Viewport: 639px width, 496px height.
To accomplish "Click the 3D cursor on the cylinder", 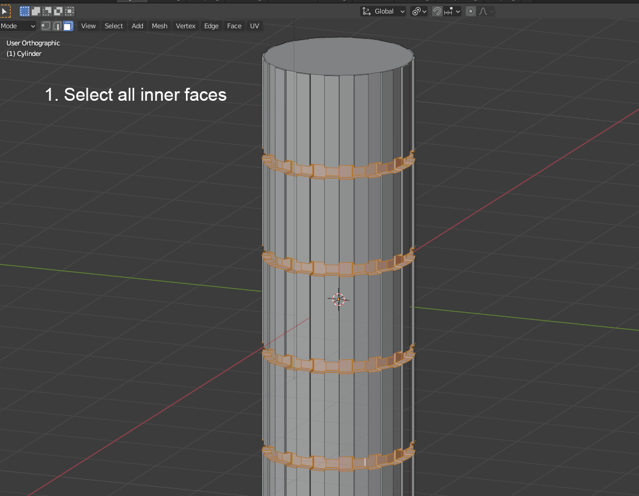I will 338,299.
